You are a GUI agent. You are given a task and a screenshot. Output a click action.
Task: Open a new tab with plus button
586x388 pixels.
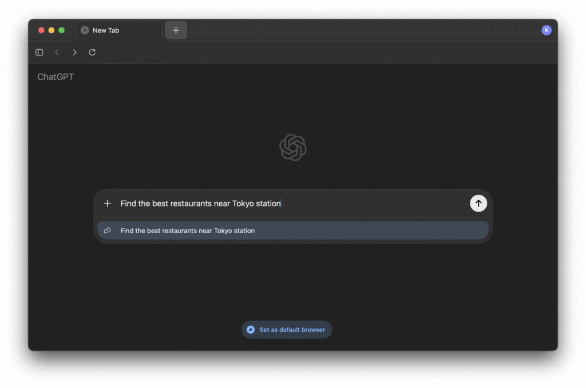point(176,30)
